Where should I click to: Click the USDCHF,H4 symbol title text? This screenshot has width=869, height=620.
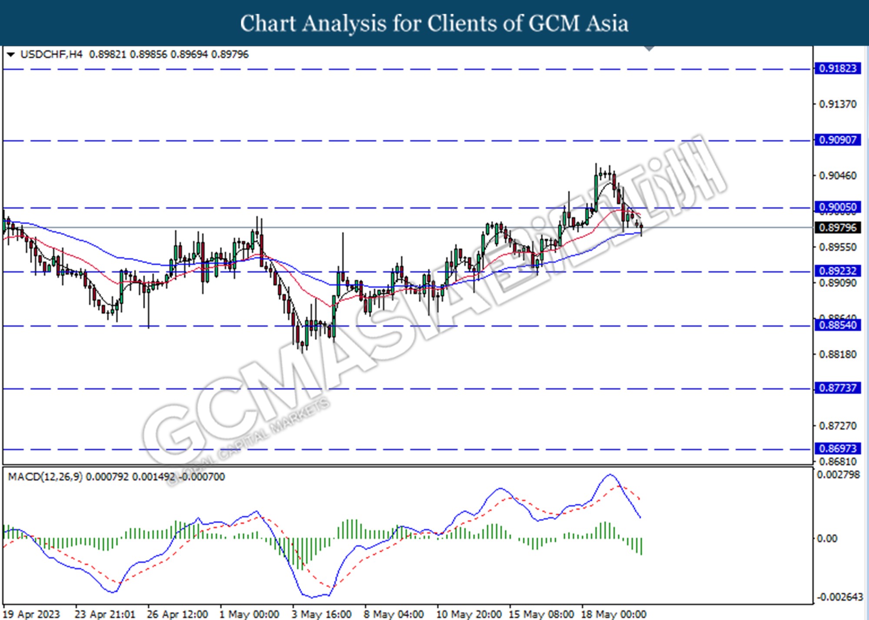(x=51, y=55)
